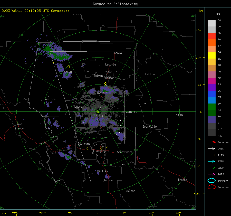This screenshot has width=231, height=216.
Task: Click the Sundre town label
Action: tap(78, 106)
